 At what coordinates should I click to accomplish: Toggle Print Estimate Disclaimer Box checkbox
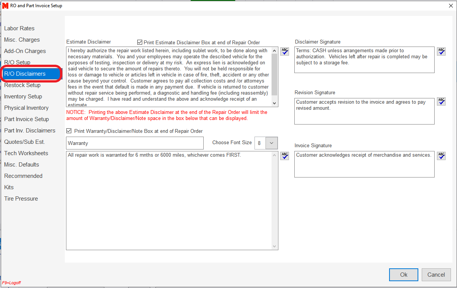coord(140,42)
